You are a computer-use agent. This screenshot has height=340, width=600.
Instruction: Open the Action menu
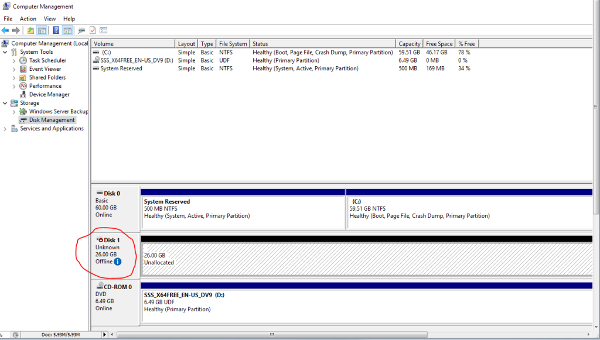click(x=28, y=19)
